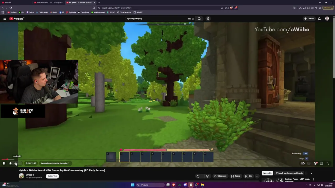Open the aWiibo channel name link
Image resolution: width=335 pixels, height=188 pixels.
tap(29, 175)
